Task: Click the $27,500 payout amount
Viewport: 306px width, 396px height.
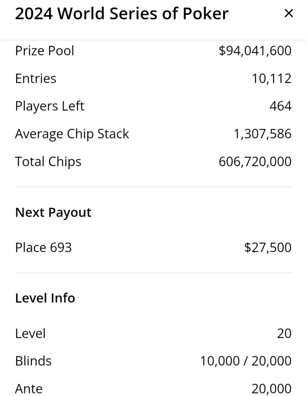Action: (267, 247)
